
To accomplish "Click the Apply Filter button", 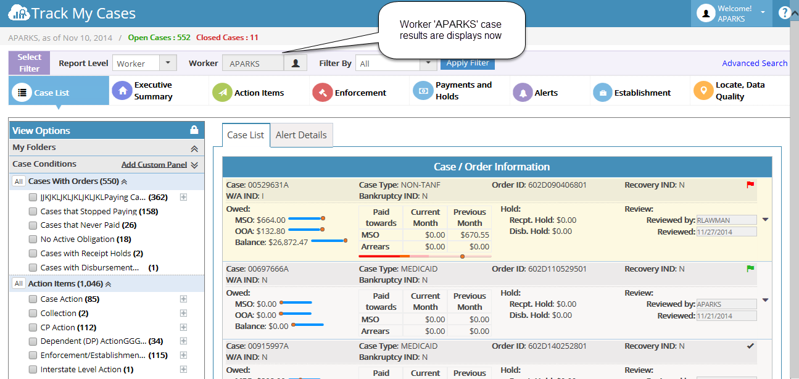I will tap(468, 63).
